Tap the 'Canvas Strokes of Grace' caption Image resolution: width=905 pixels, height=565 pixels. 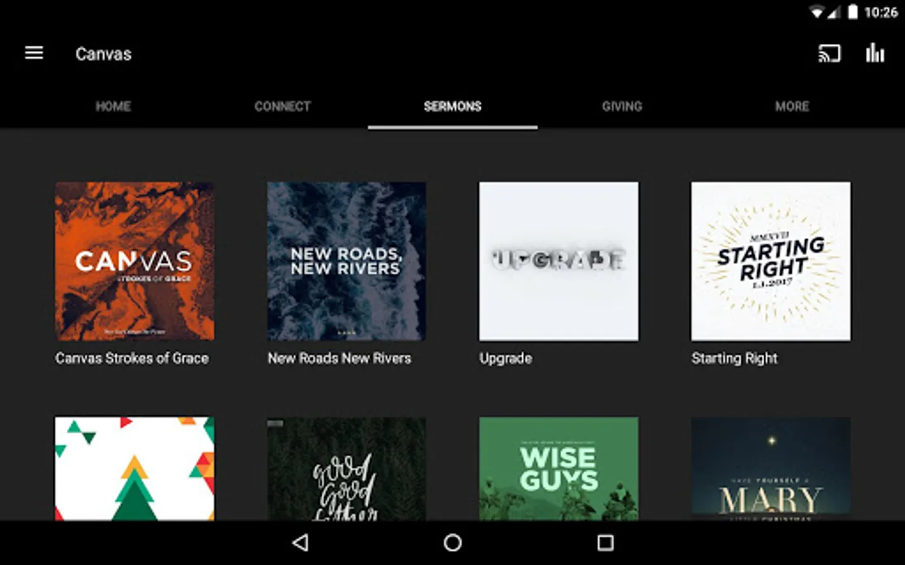(132, 358)
